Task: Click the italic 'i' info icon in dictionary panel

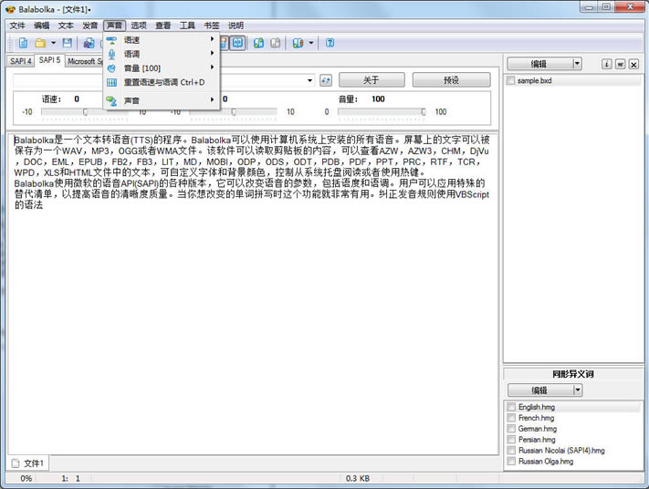Action: (x=606, y=64)
